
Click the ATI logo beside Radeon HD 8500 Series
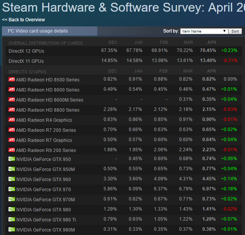(x=12, y=79)
